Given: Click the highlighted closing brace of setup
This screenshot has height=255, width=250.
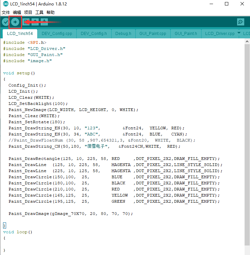Looking at the screenshot, I should 4,226.
